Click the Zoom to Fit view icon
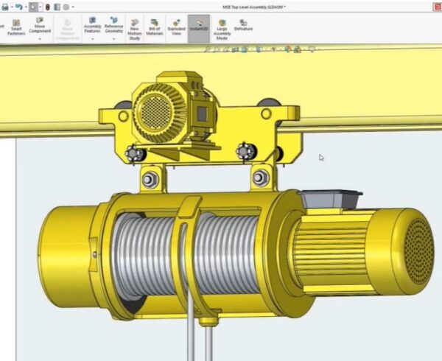This screenshot has height=361, width=442. tap(208, 50)
